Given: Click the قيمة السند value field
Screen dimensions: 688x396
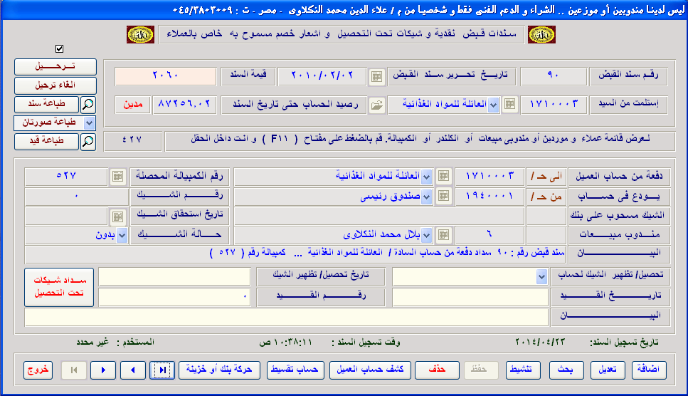Looking at the screenshot, I should pos(165,75).
